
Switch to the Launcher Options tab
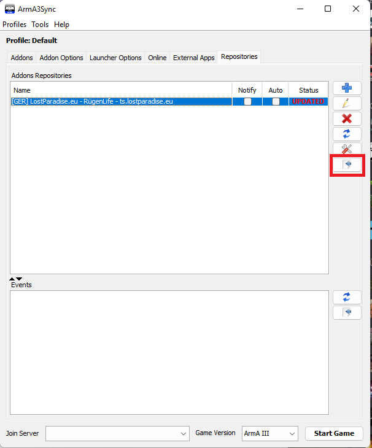click(x=115, y=58)
